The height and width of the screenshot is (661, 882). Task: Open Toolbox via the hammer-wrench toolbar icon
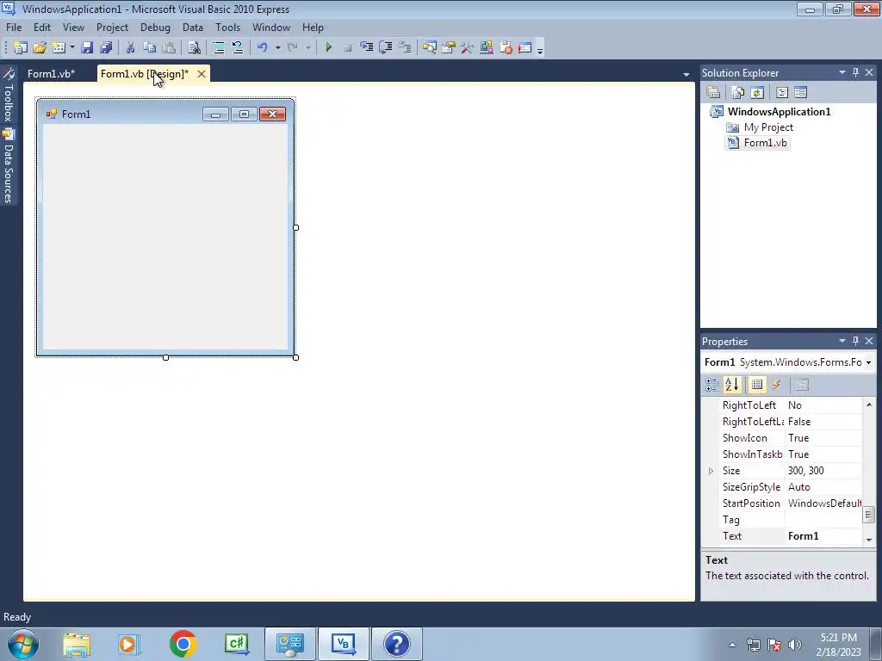coord(468,48)
